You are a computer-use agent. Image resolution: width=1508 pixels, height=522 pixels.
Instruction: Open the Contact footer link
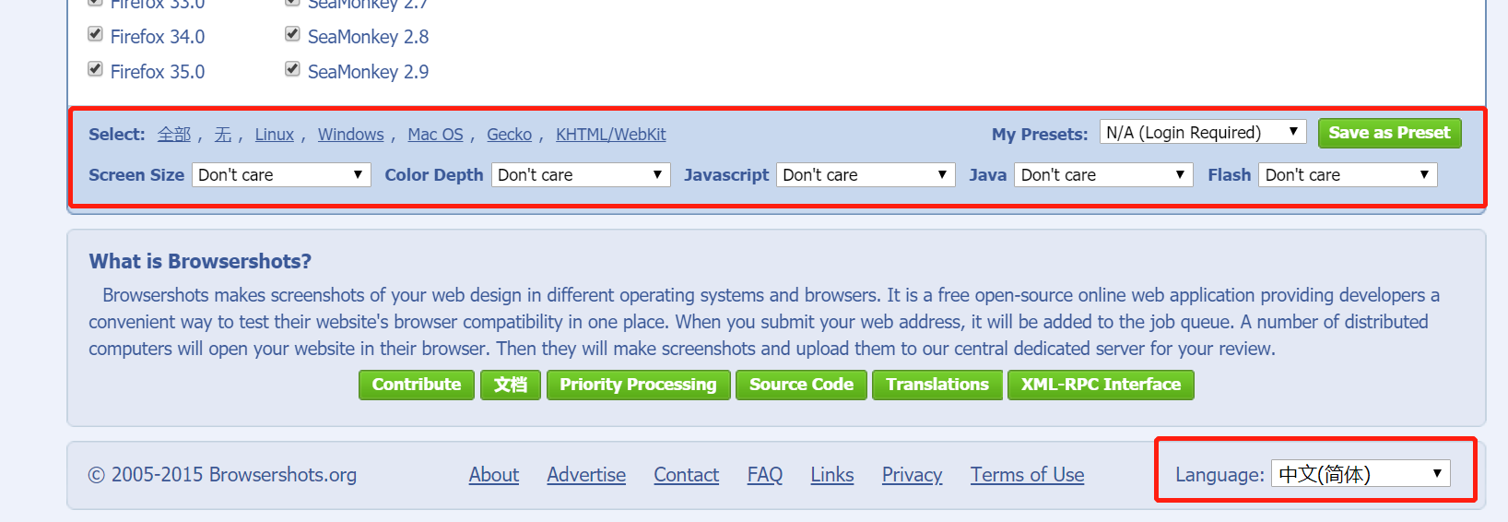[x=687, y=475]
